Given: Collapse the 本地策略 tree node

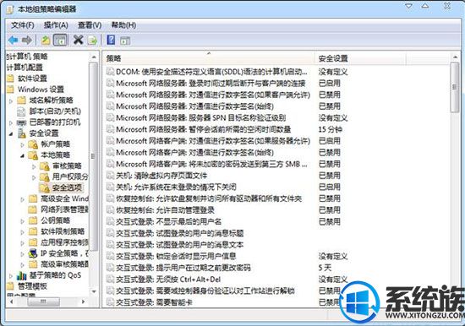Looking at the screenshot, I should click(x=23, y=155).
